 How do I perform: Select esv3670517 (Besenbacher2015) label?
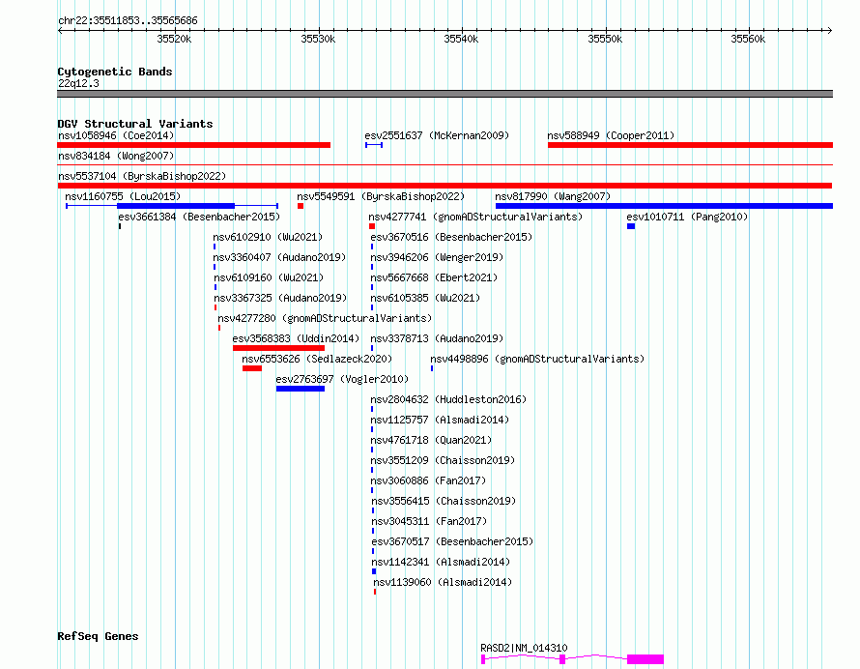pyautogui.click(x=452, y=541)
